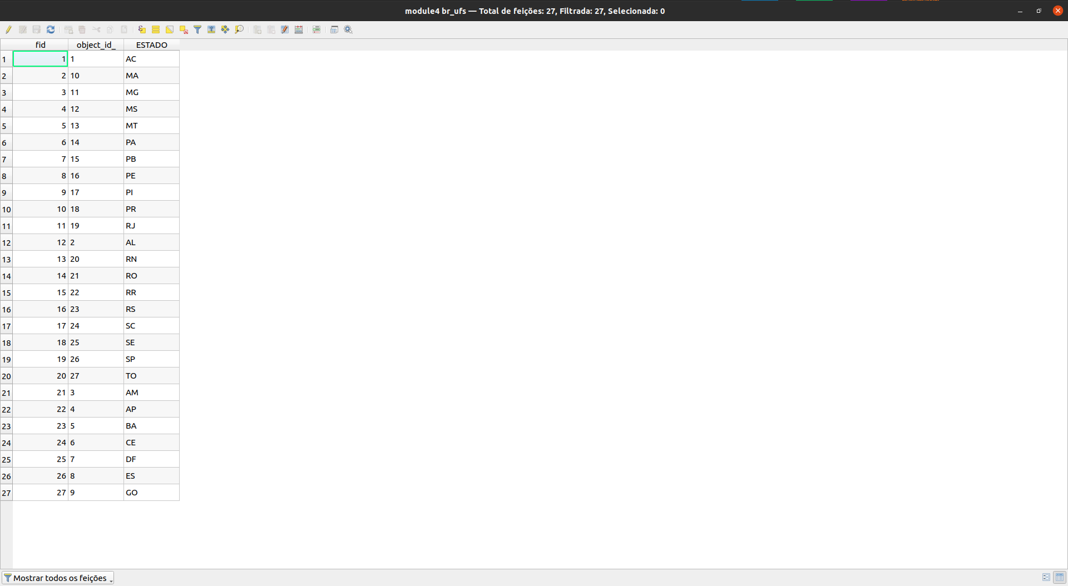Click the ESTADO cell 'SC'
Image resolution: width=1068 pixels, height=586 pixels.
pos(151,326)
